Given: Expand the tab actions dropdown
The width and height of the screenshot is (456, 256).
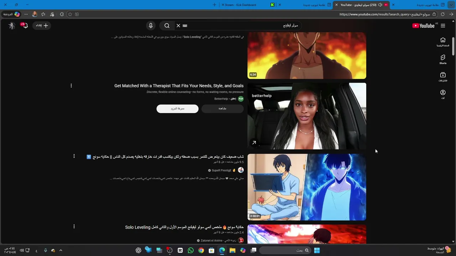Looking at the screenshot, I should click(451, 5).
